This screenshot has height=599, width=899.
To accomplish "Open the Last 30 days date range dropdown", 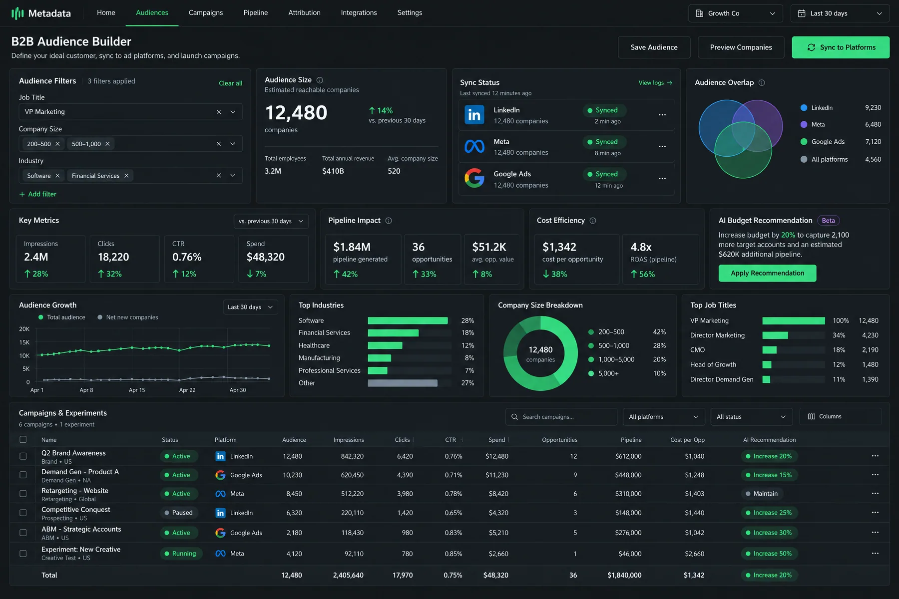I will tap(840, 13).
